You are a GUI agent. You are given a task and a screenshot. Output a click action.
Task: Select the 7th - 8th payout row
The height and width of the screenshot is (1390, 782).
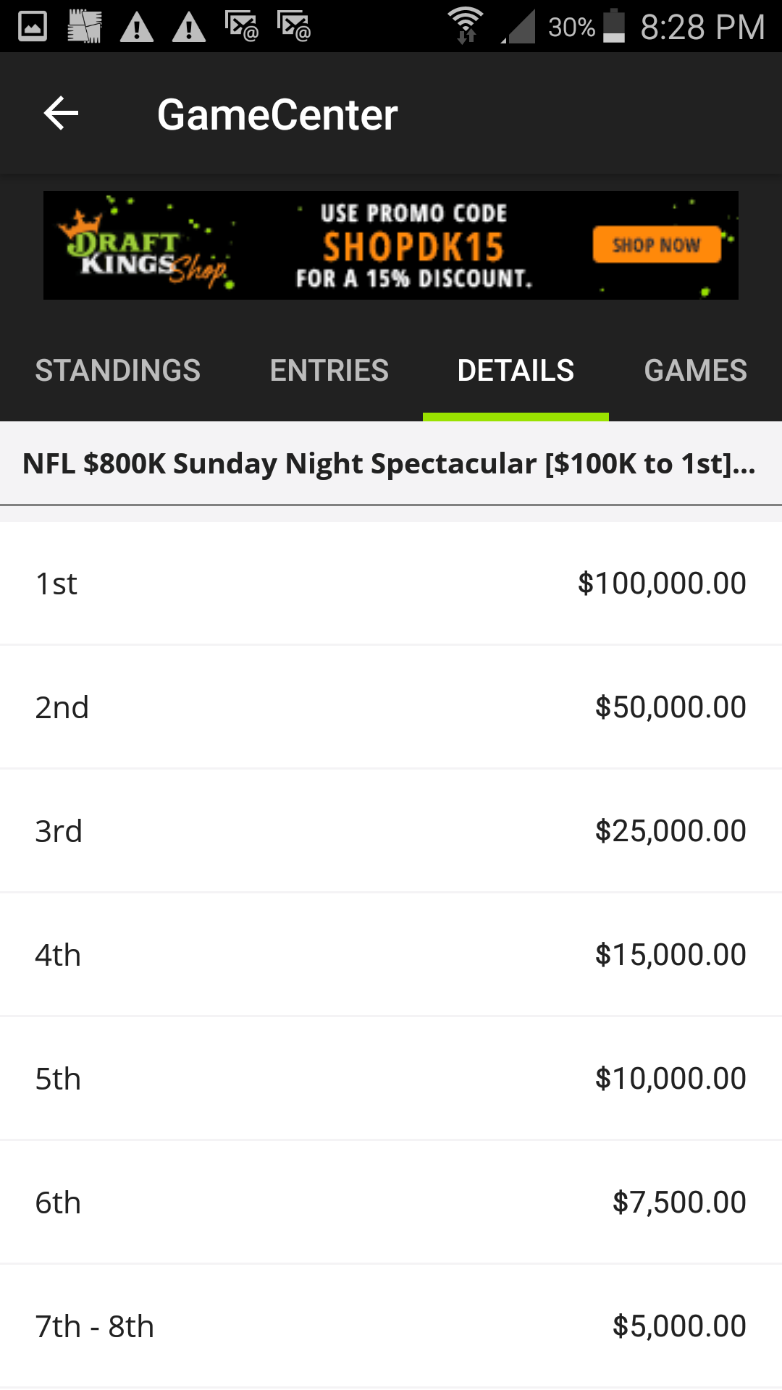click(391, 1326)
